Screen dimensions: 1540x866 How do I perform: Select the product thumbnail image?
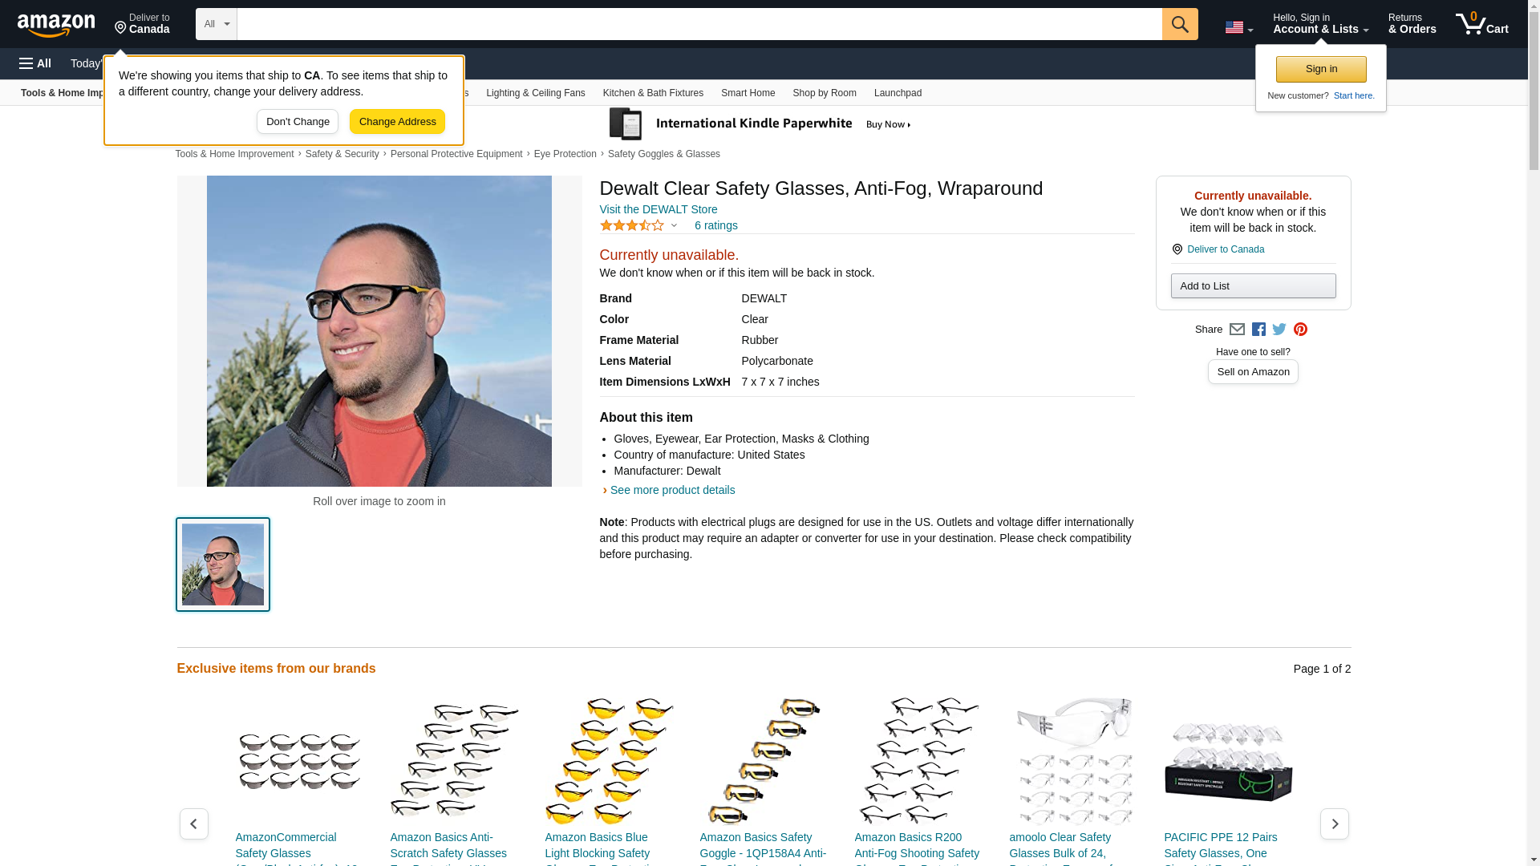223,565
